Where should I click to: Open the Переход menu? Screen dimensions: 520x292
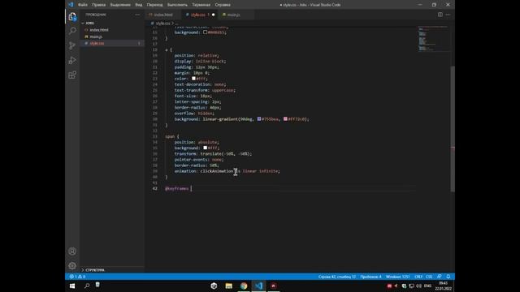(x=155, y=5)
